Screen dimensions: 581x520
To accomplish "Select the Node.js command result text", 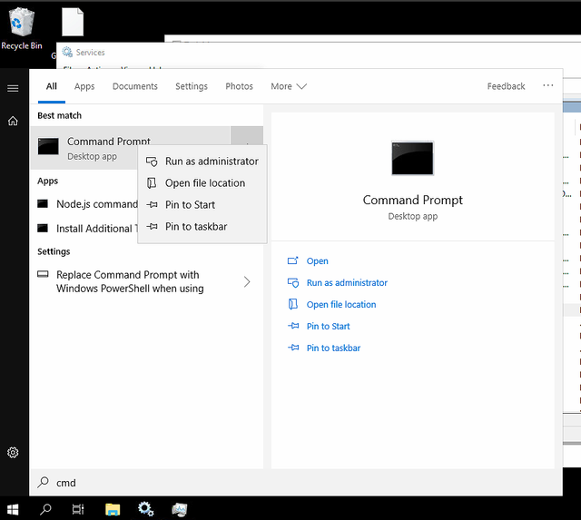I will pyautogui.click(x=97, y=204).
